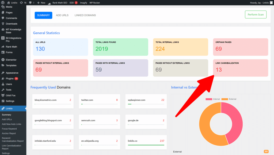
Task: Open the Linkilo site home icon
Action: (8, 3)
